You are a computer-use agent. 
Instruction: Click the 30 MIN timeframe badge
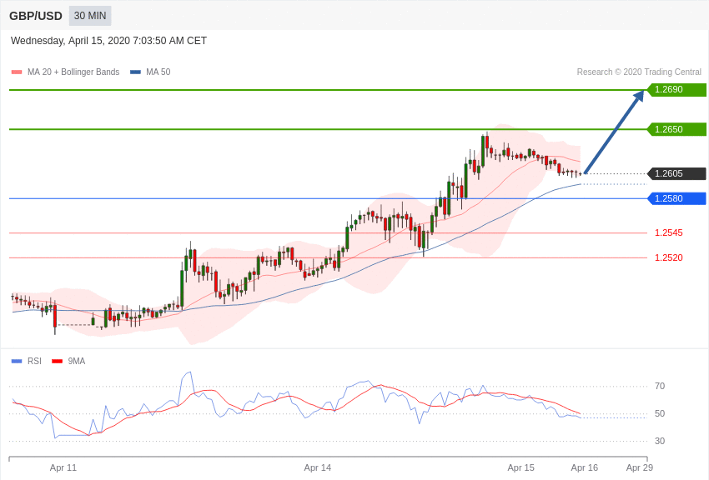(90, 16)
